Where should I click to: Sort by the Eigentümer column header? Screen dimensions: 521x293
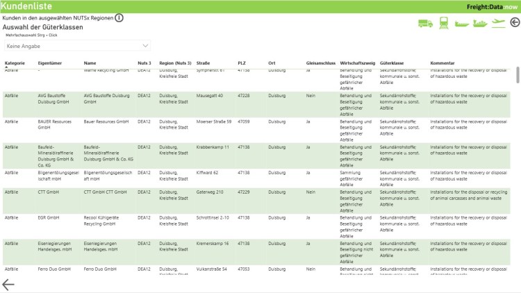(50, 63)
